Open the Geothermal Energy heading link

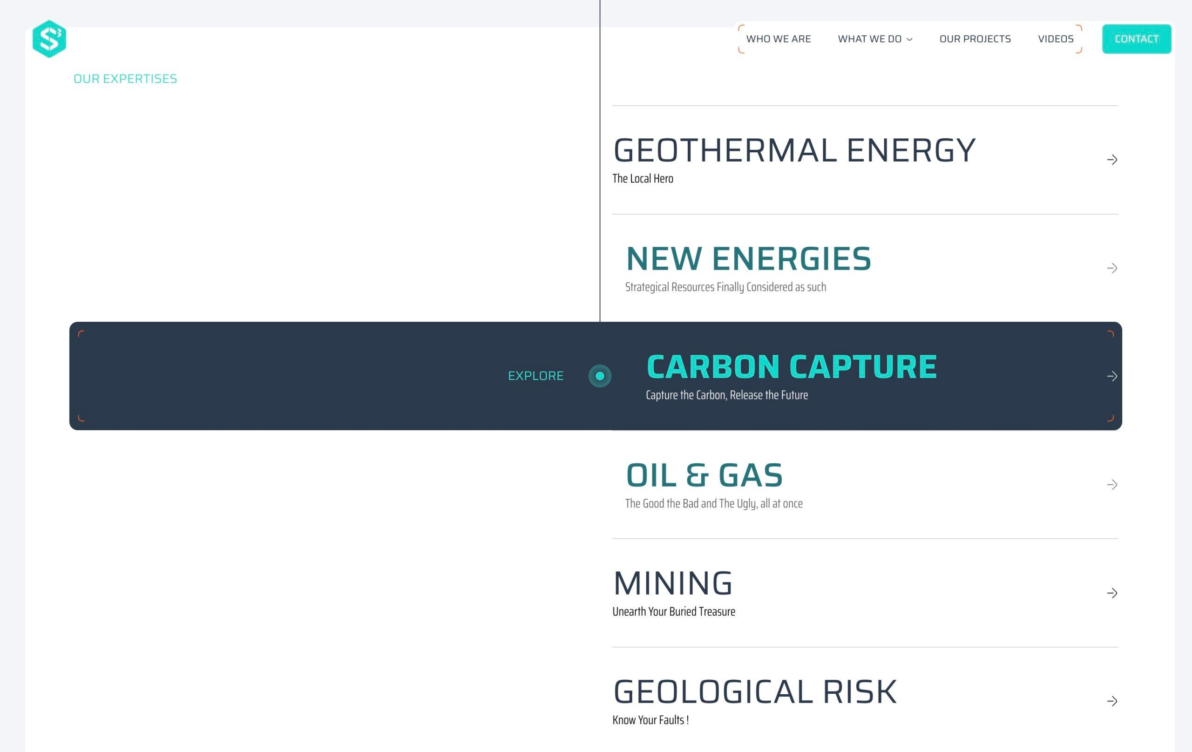click(x=794, y=150)
